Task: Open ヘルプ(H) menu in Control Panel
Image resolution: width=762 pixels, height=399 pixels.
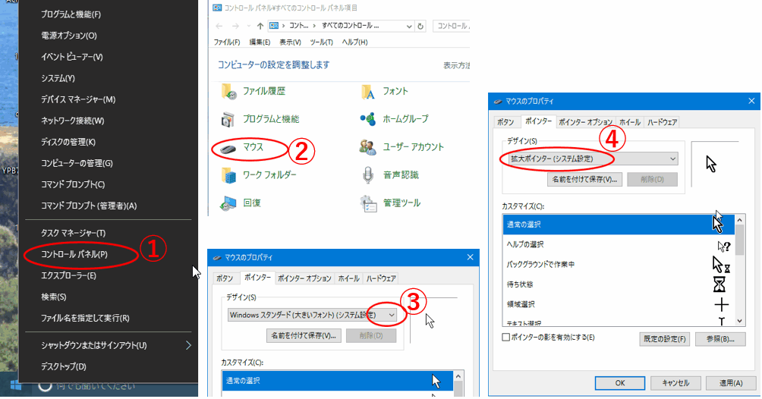Action: [354, 42]
